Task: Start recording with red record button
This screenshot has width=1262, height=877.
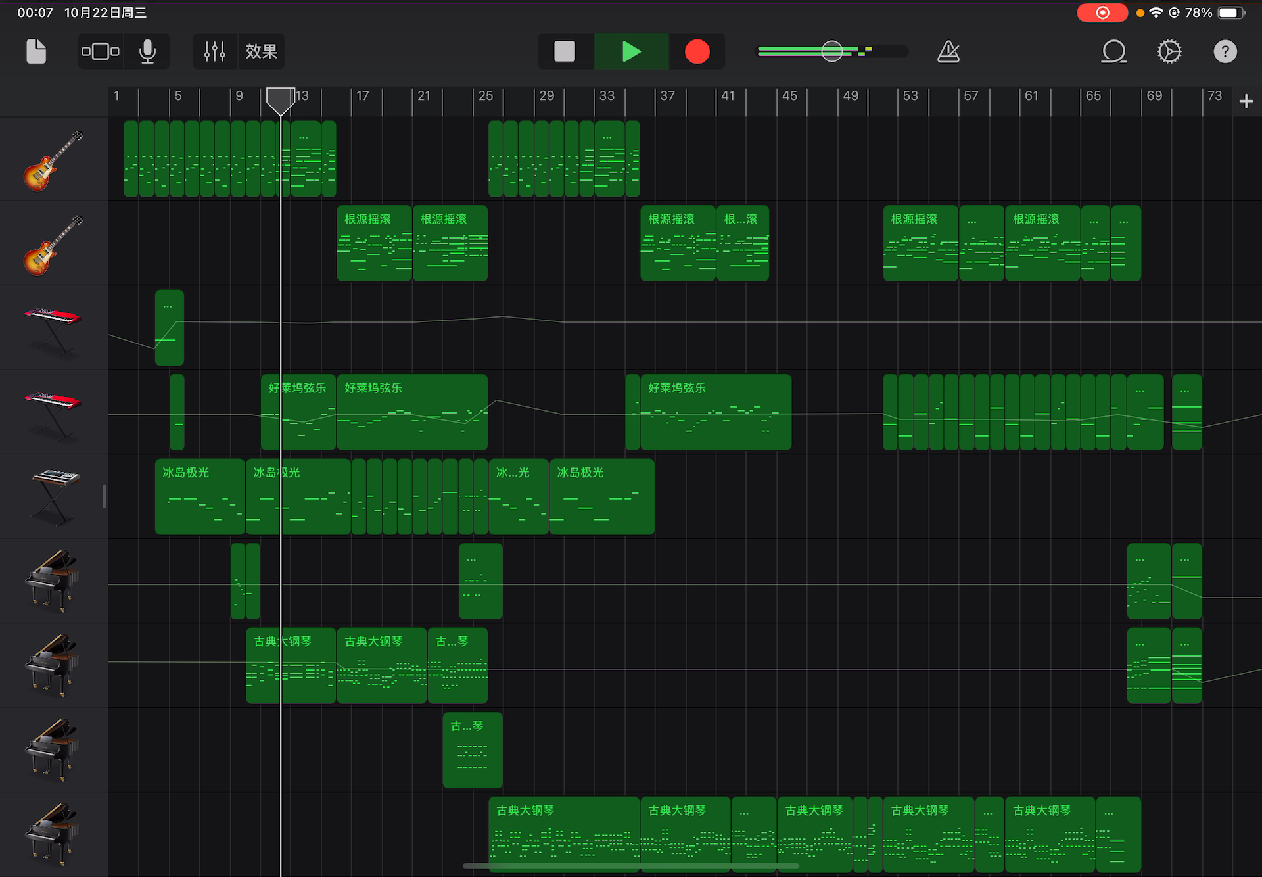Action: pos(697,51)
